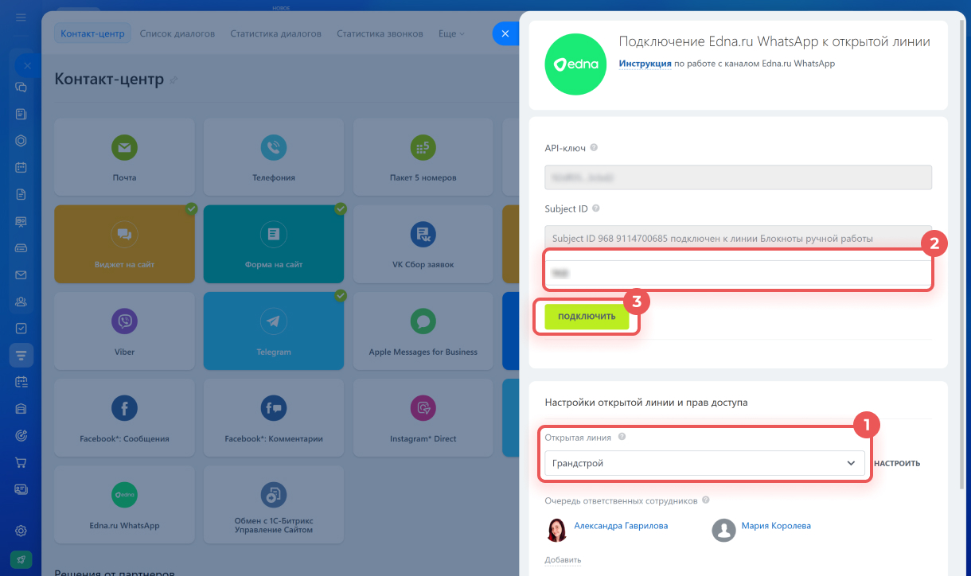Viewport: 971px width, 576px height.
Task: Open the Viber channel tile
Action: click(124, 330)
